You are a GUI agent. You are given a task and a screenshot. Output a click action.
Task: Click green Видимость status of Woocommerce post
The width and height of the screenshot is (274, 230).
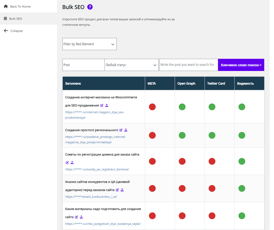(x=242, y=107)
